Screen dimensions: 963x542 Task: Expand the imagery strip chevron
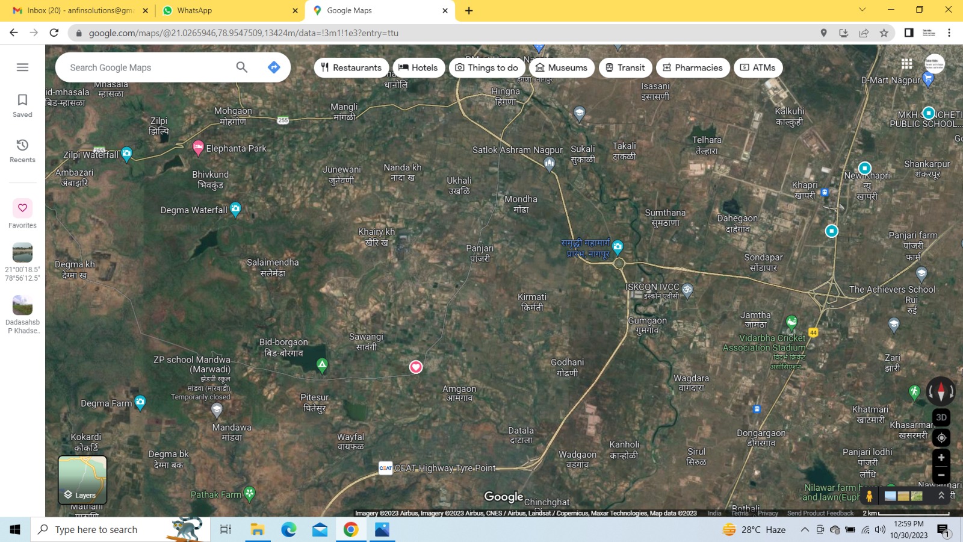pyautogui.click(x=941, y=496)
